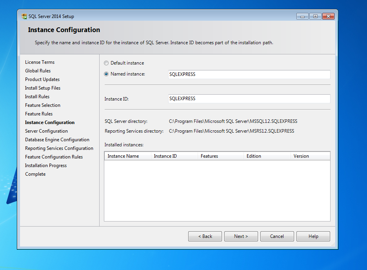Image resolution: width=367 pixels, height=270 pixels.
Task: Click the SQL Server setup title bar icon
Action: pos(24,16)
